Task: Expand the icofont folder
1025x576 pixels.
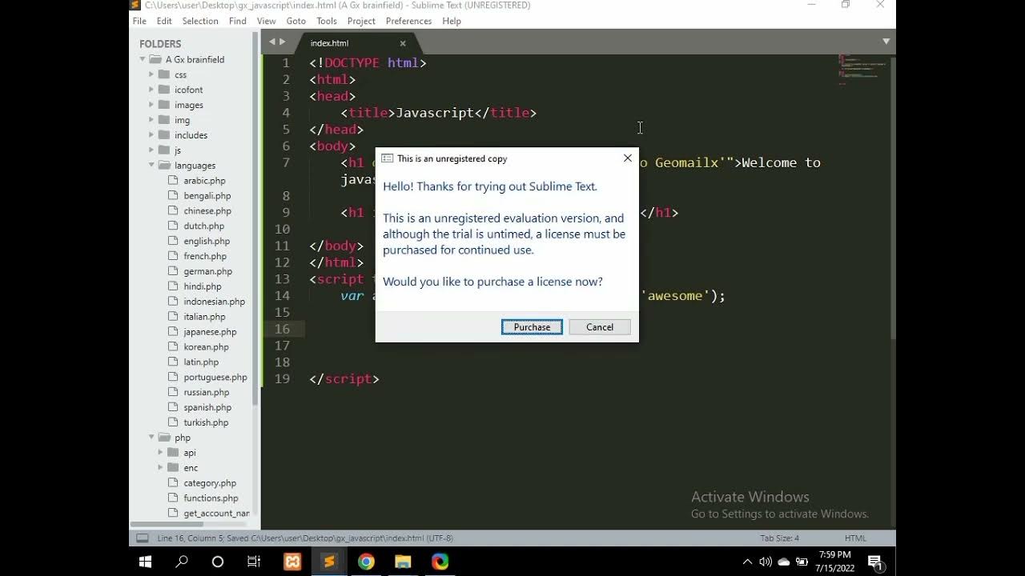Action: pos(151,90)
